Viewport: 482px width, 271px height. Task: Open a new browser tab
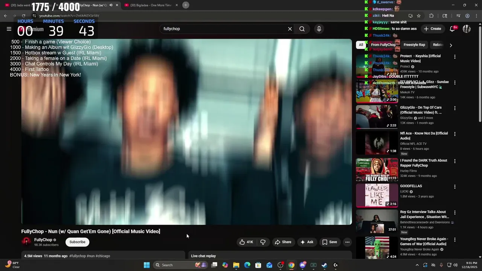point(186,5)
